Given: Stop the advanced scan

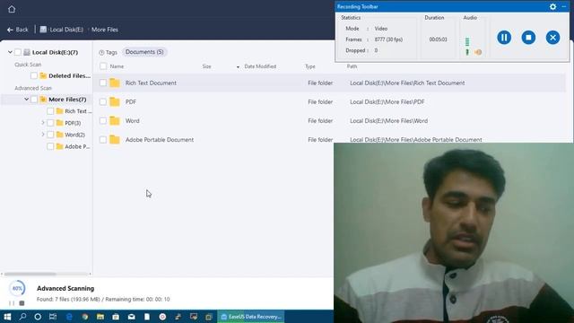Looking at the screenshot, I should click(22, 303).
